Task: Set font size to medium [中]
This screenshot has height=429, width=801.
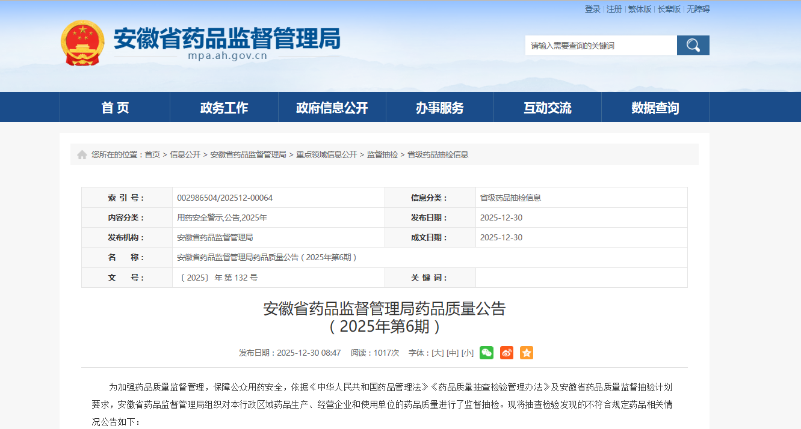Action: [453, 353]
